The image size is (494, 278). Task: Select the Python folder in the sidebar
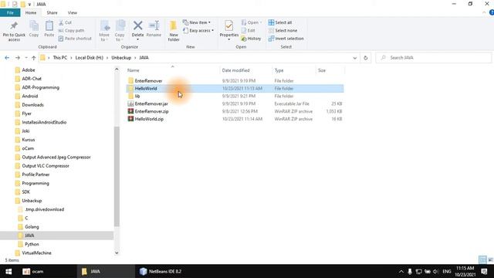tap(32, 244)
